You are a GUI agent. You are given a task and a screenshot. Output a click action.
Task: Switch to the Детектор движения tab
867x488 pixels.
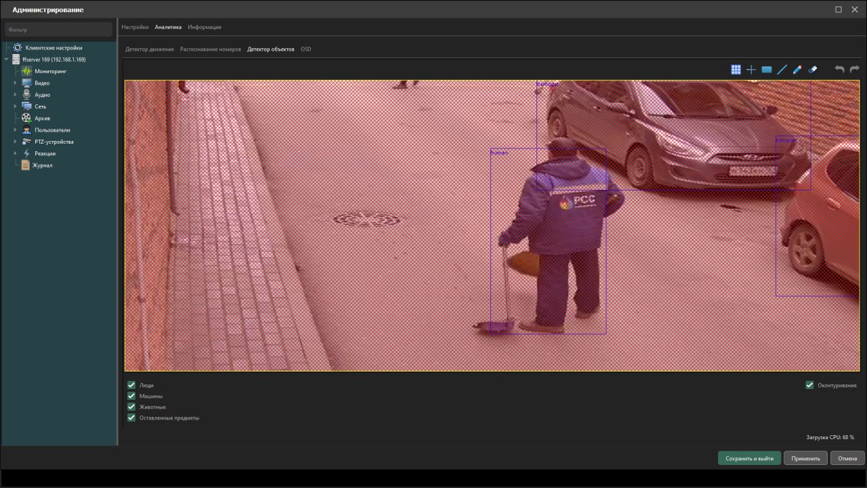149,49
